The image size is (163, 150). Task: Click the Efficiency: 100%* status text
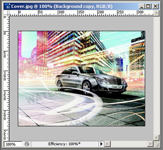click(x=64, y=144)
